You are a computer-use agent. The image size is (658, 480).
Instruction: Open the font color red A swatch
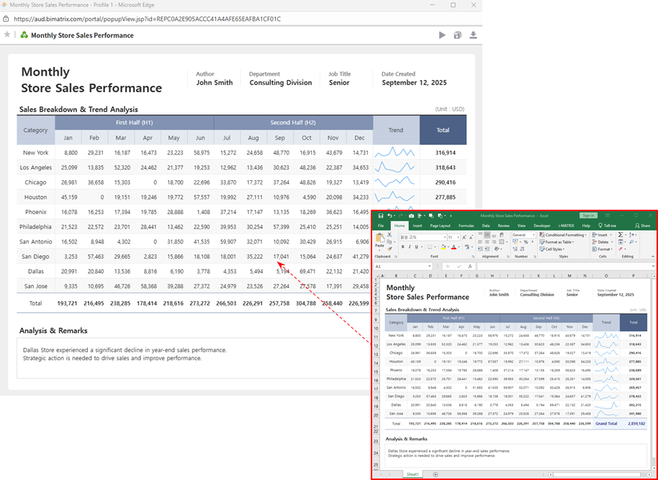point(454,246)
